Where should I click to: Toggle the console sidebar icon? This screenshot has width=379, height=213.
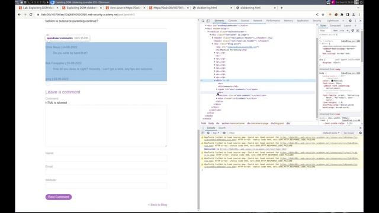(203, 133)
